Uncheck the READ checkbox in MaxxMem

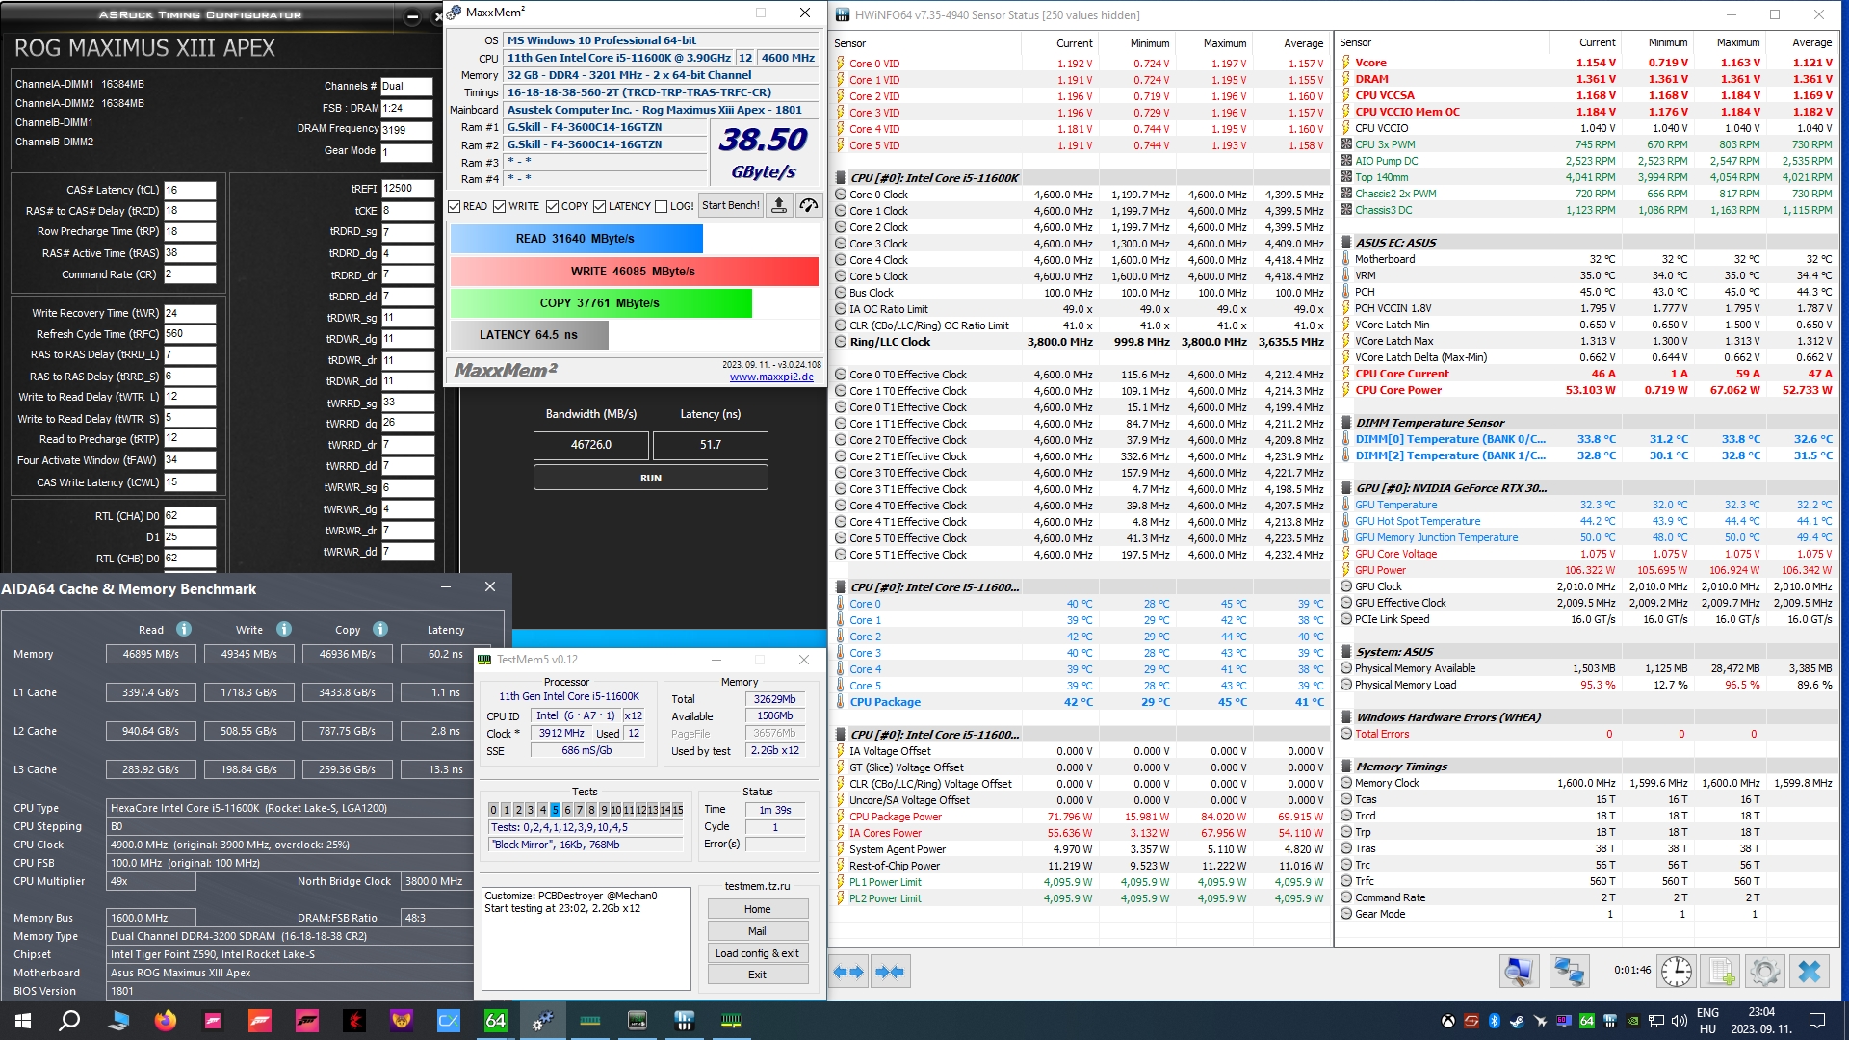tap(455, 206)
